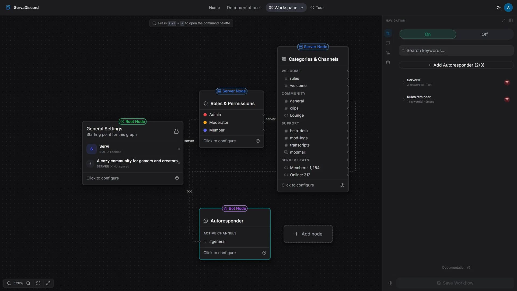Fit the graph to view
This screenshot has width=517, height=291.
tap(38, 283)
